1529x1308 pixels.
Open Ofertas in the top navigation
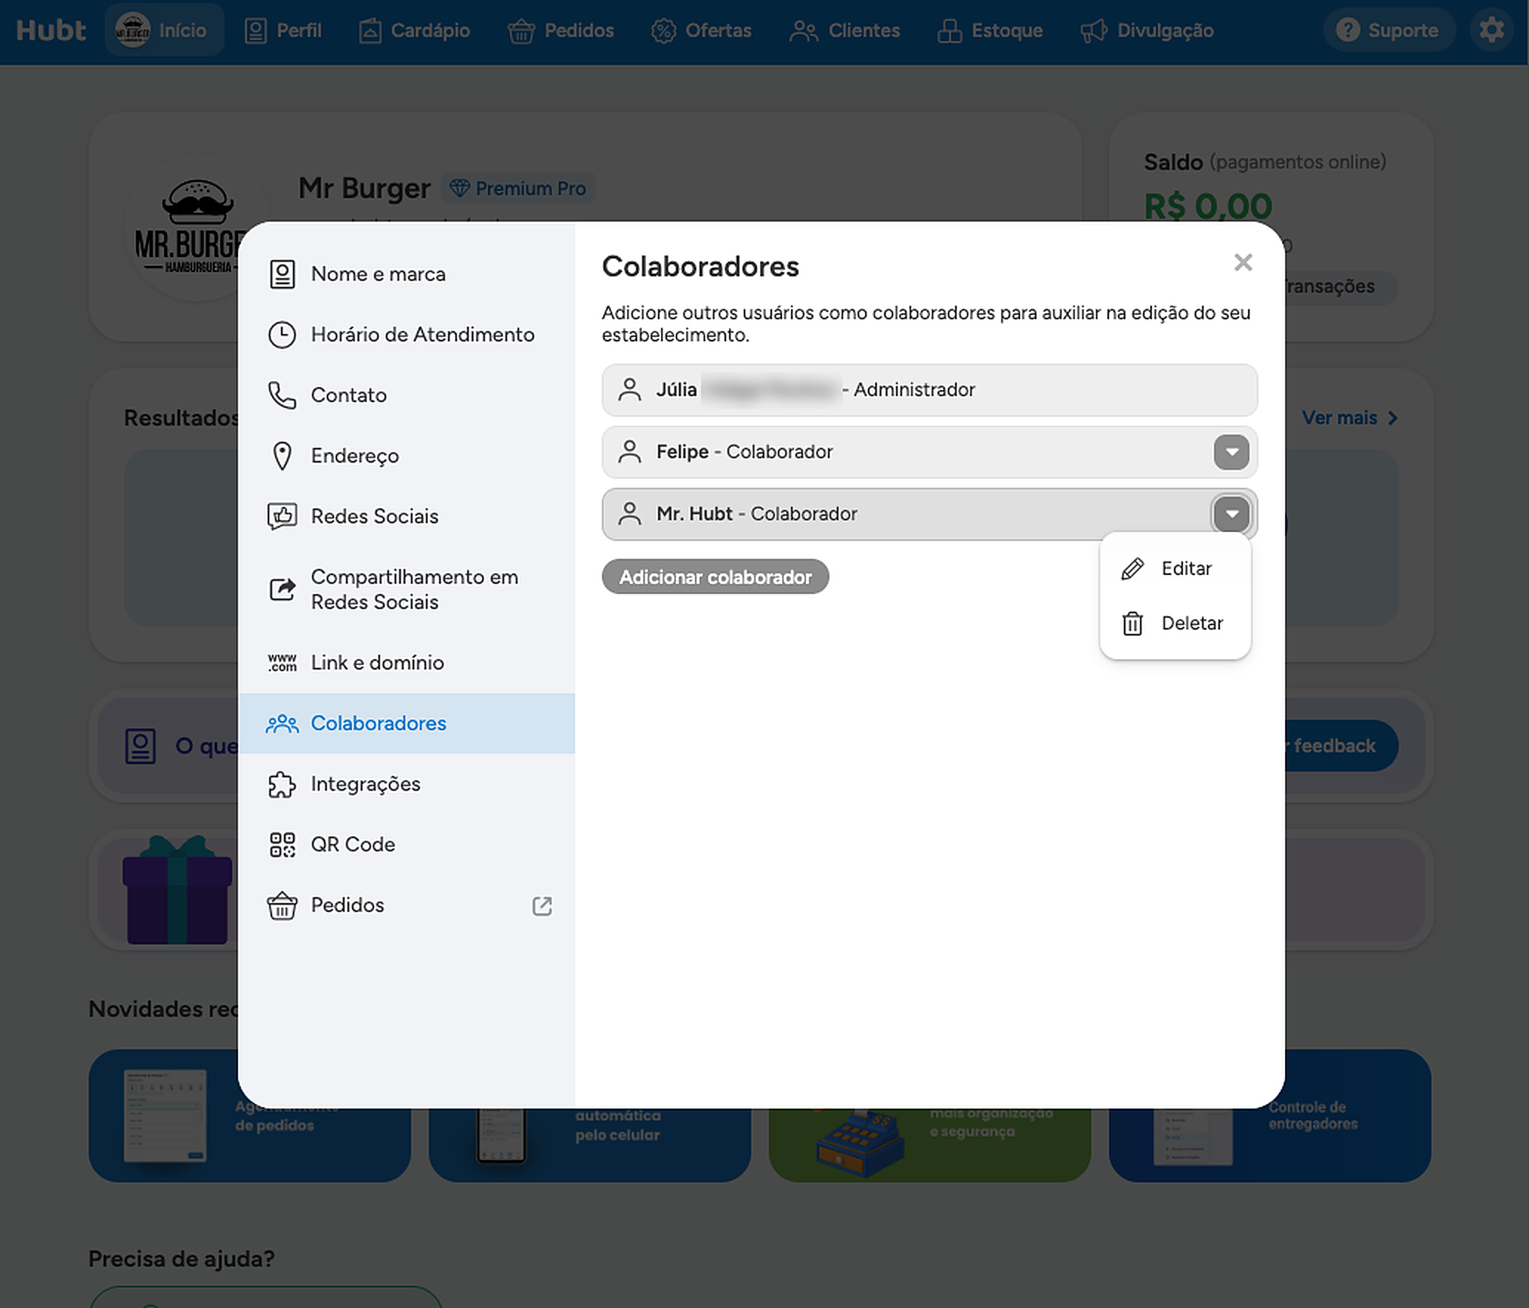[701, 30]
